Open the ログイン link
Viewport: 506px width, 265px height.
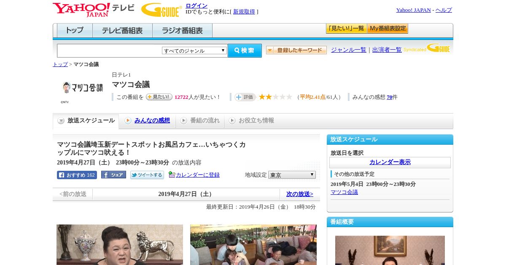196,5
